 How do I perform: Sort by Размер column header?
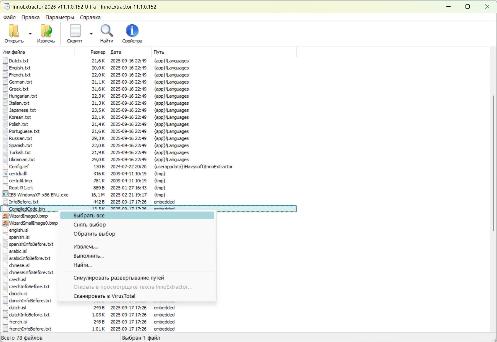(91, 52)
